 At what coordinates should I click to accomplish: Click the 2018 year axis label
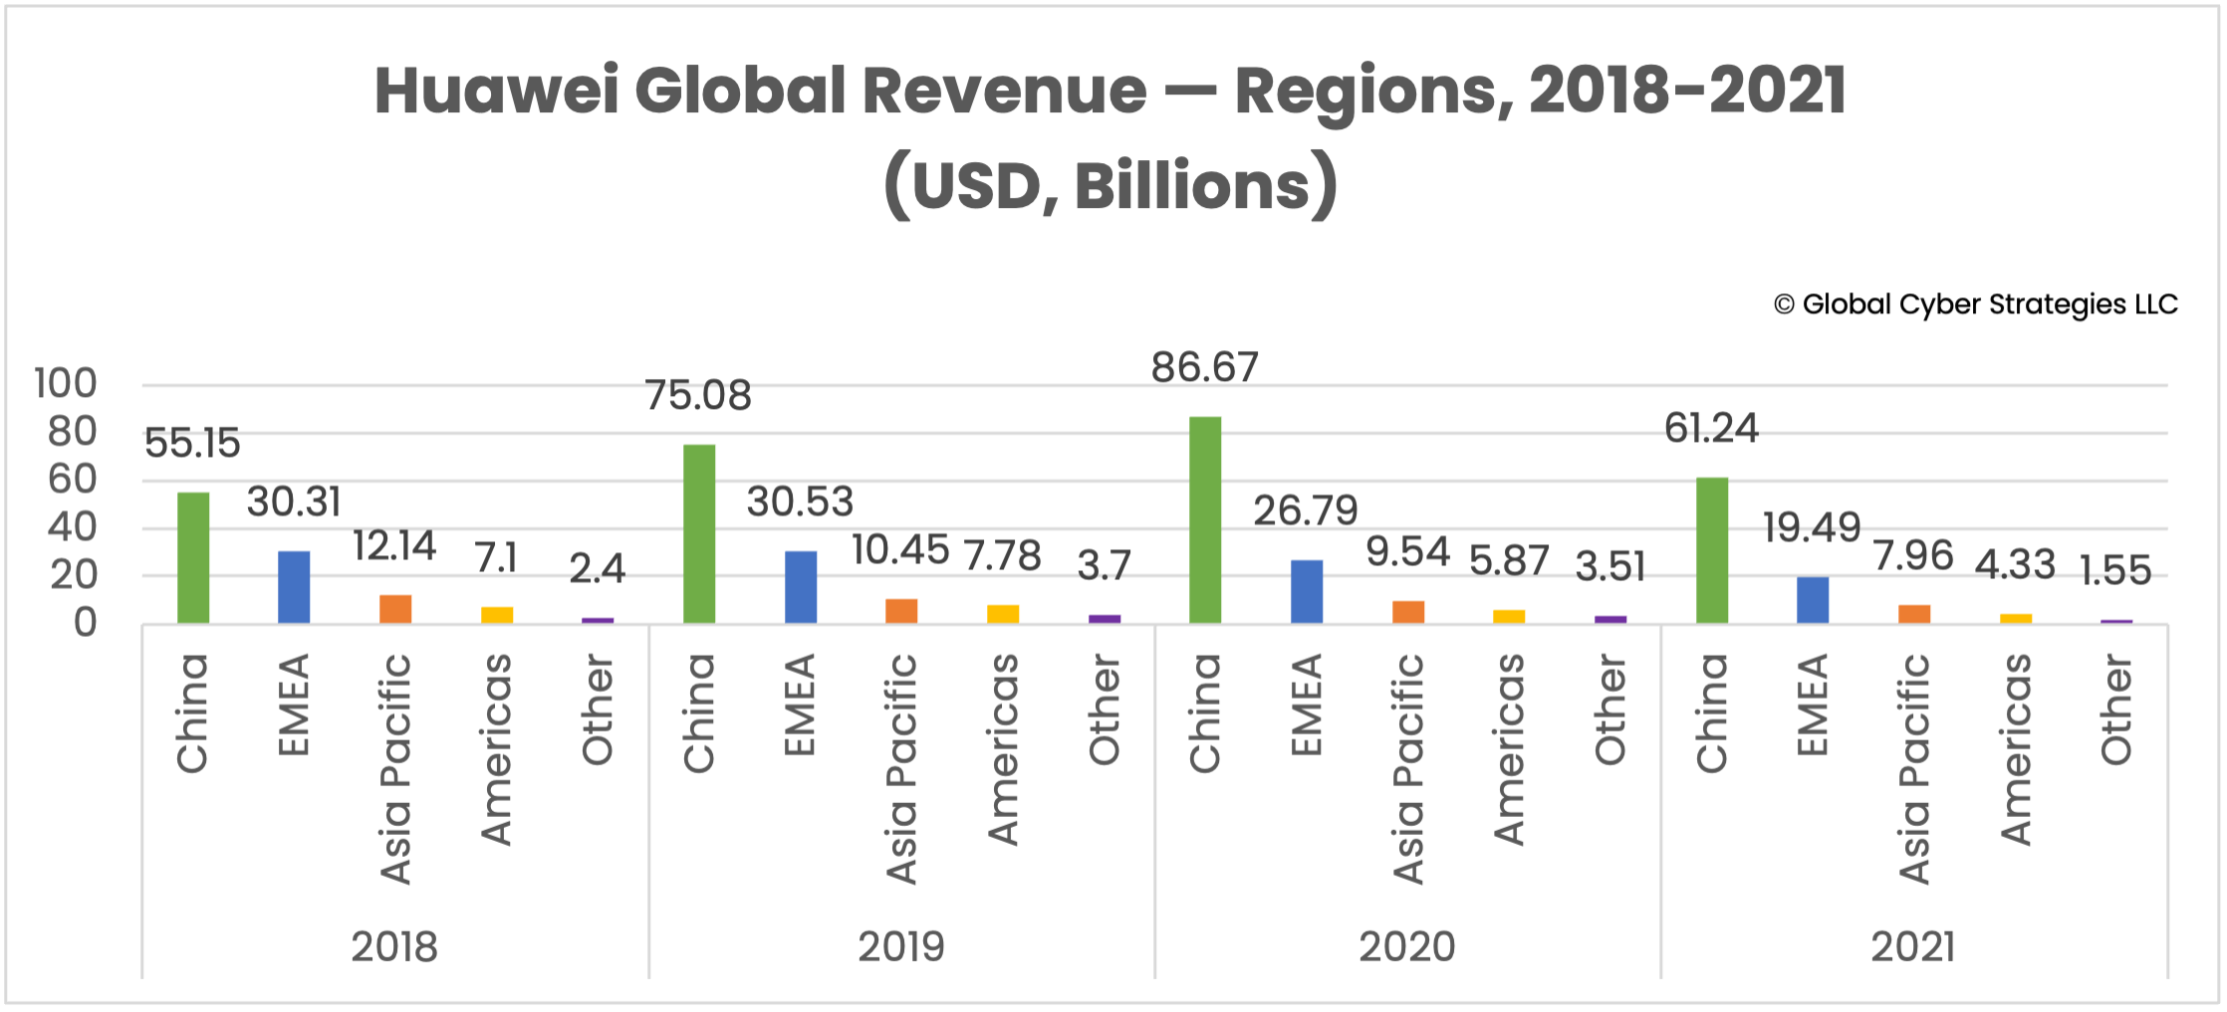[394, 946]
